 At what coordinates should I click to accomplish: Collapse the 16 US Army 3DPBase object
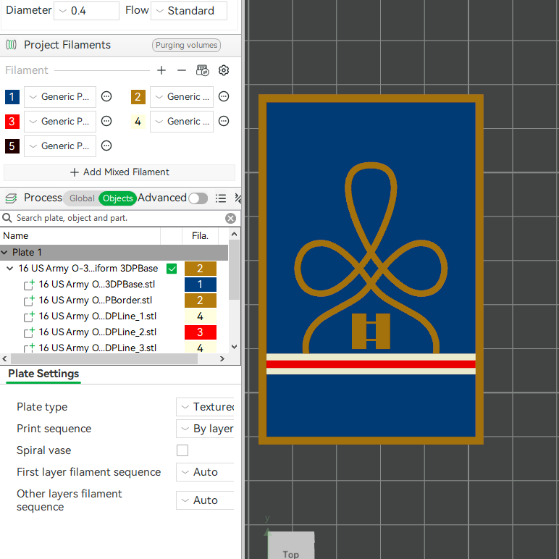point(10,269)
